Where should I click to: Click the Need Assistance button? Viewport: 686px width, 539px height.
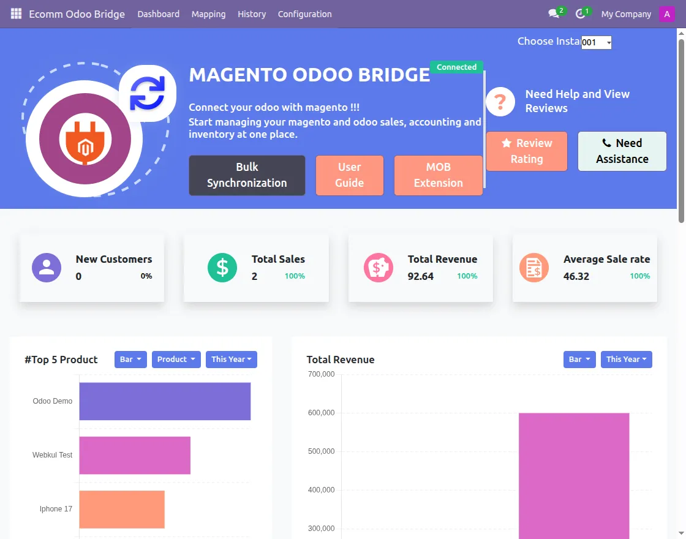tap(622, 151)
